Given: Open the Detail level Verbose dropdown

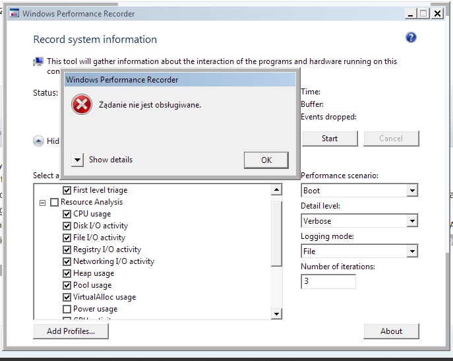Looking at the screenshot, I should (x=412, y=221).
